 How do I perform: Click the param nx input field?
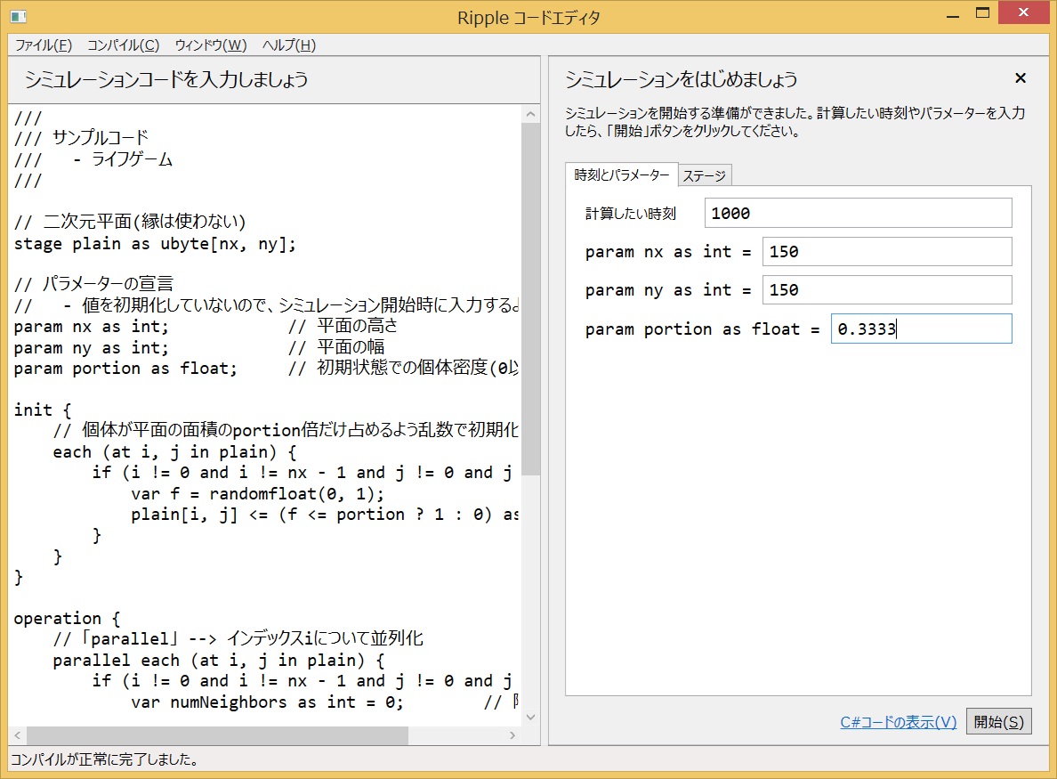click(887, 252)
